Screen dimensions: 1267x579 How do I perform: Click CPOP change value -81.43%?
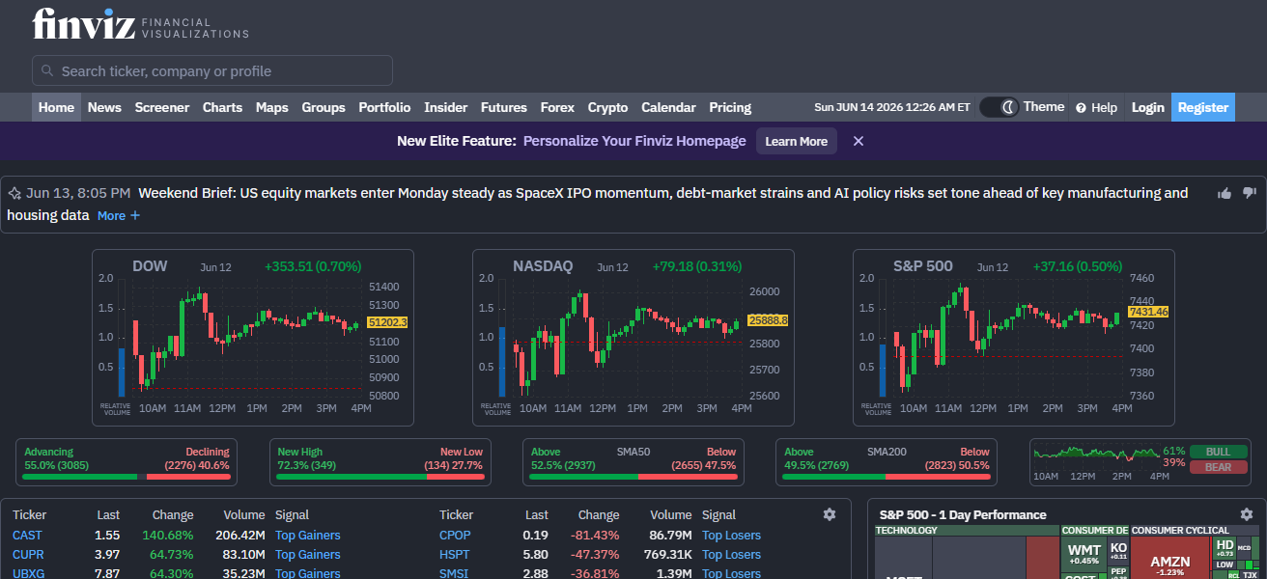click(x=595, y=536)
